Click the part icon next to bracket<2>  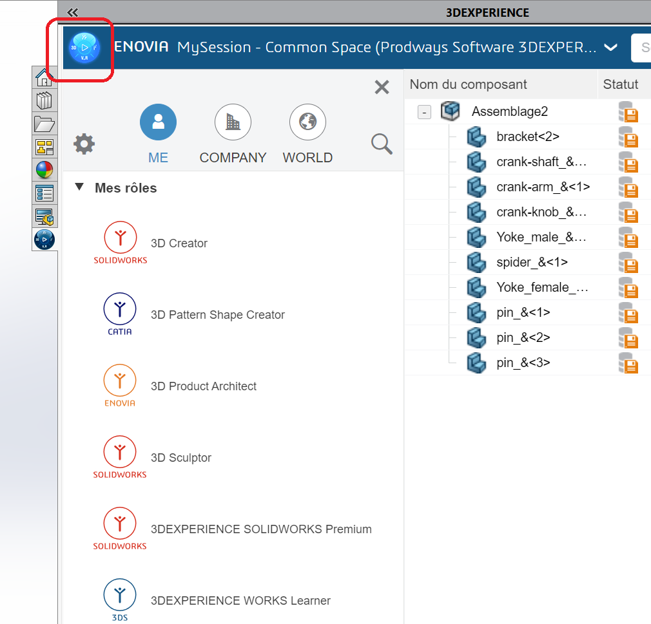[x=476, y=137]
